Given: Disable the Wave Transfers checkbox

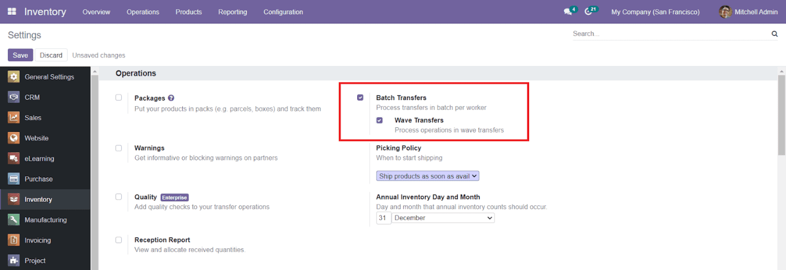Looking at the screenshot, I should [379, 121].
